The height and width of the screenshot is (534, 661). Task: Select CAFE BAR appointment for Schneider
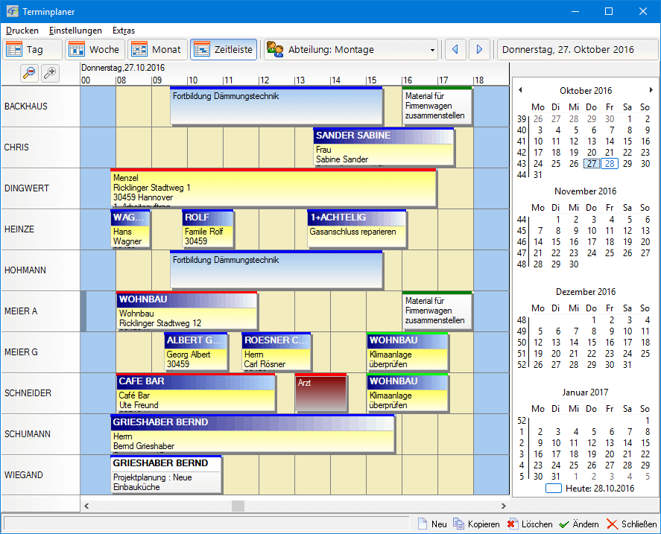click(195, 392)
